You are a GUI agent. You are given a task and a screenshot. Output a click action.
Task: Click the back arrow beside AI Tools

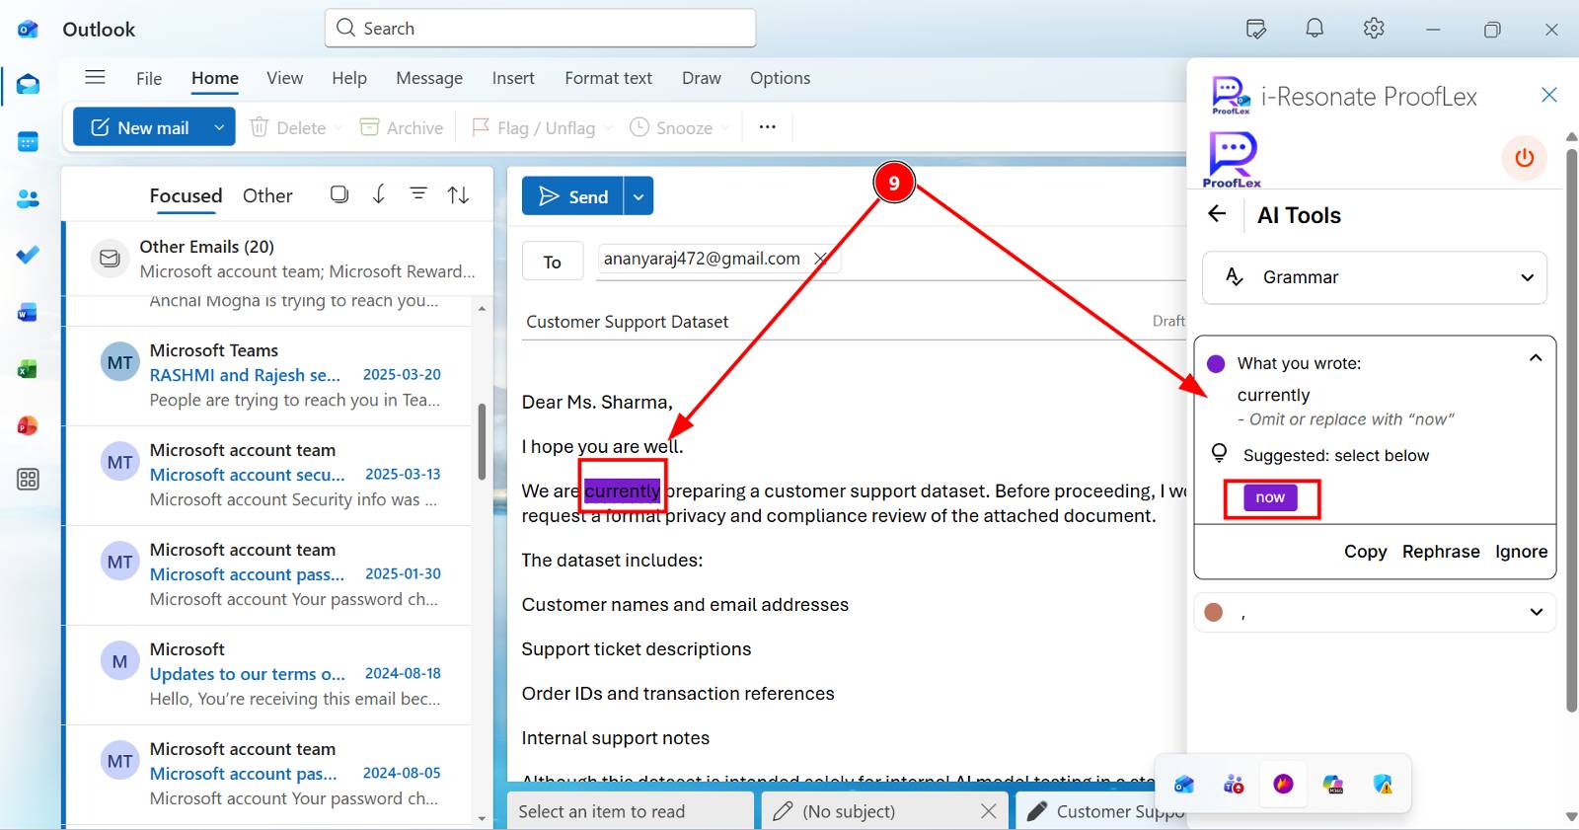tap(1217, 214)
